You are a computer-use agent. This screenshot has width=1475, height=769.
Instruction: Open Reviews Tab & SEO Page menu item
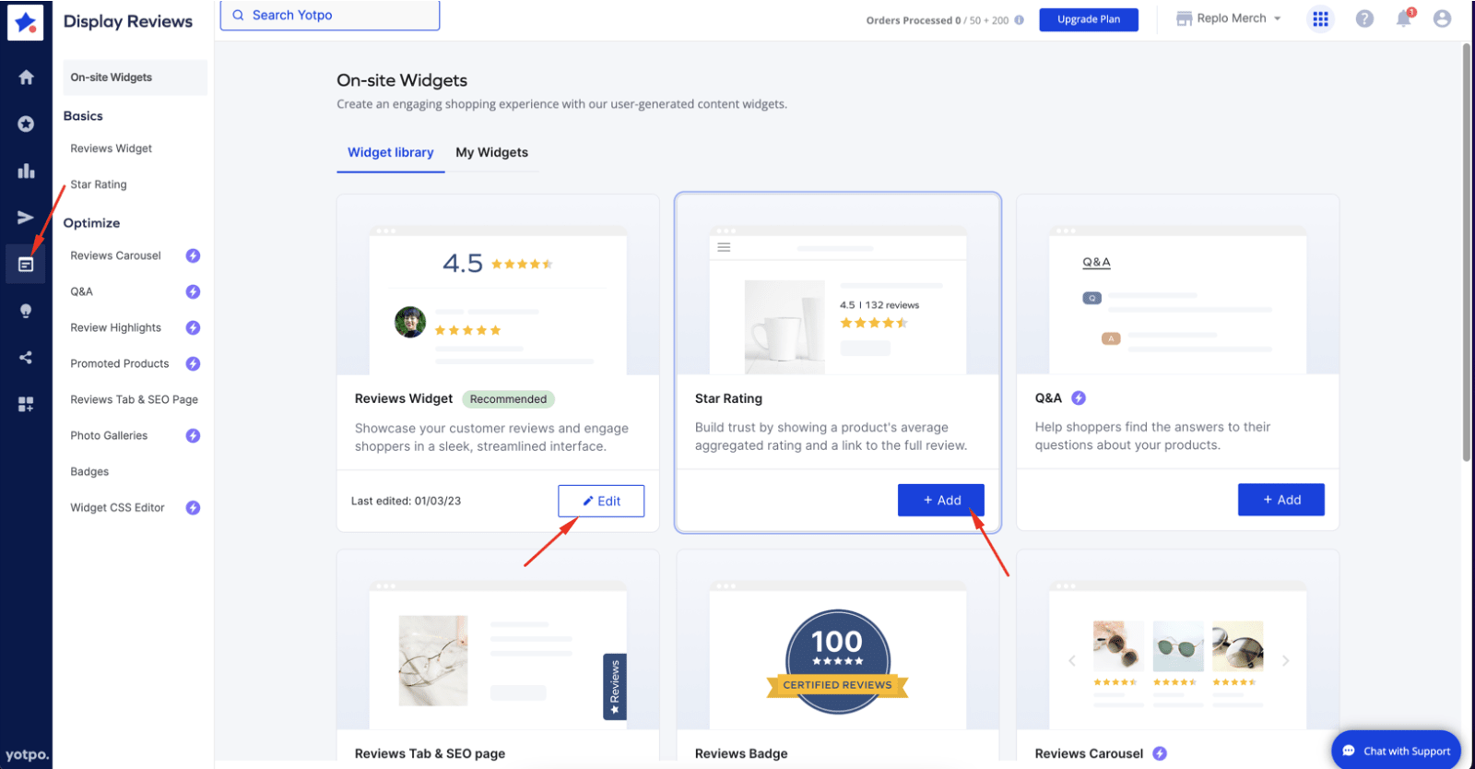[135, 399]
